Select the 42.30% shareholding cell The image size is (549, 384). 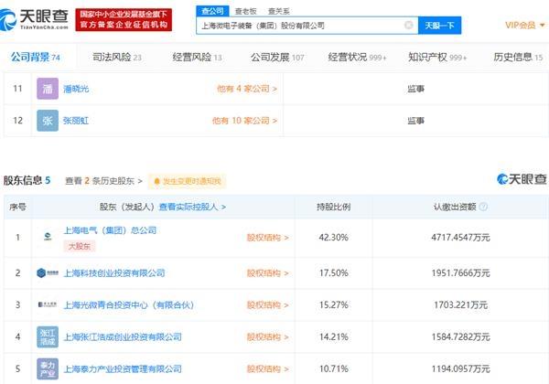[x=333, y=238]
